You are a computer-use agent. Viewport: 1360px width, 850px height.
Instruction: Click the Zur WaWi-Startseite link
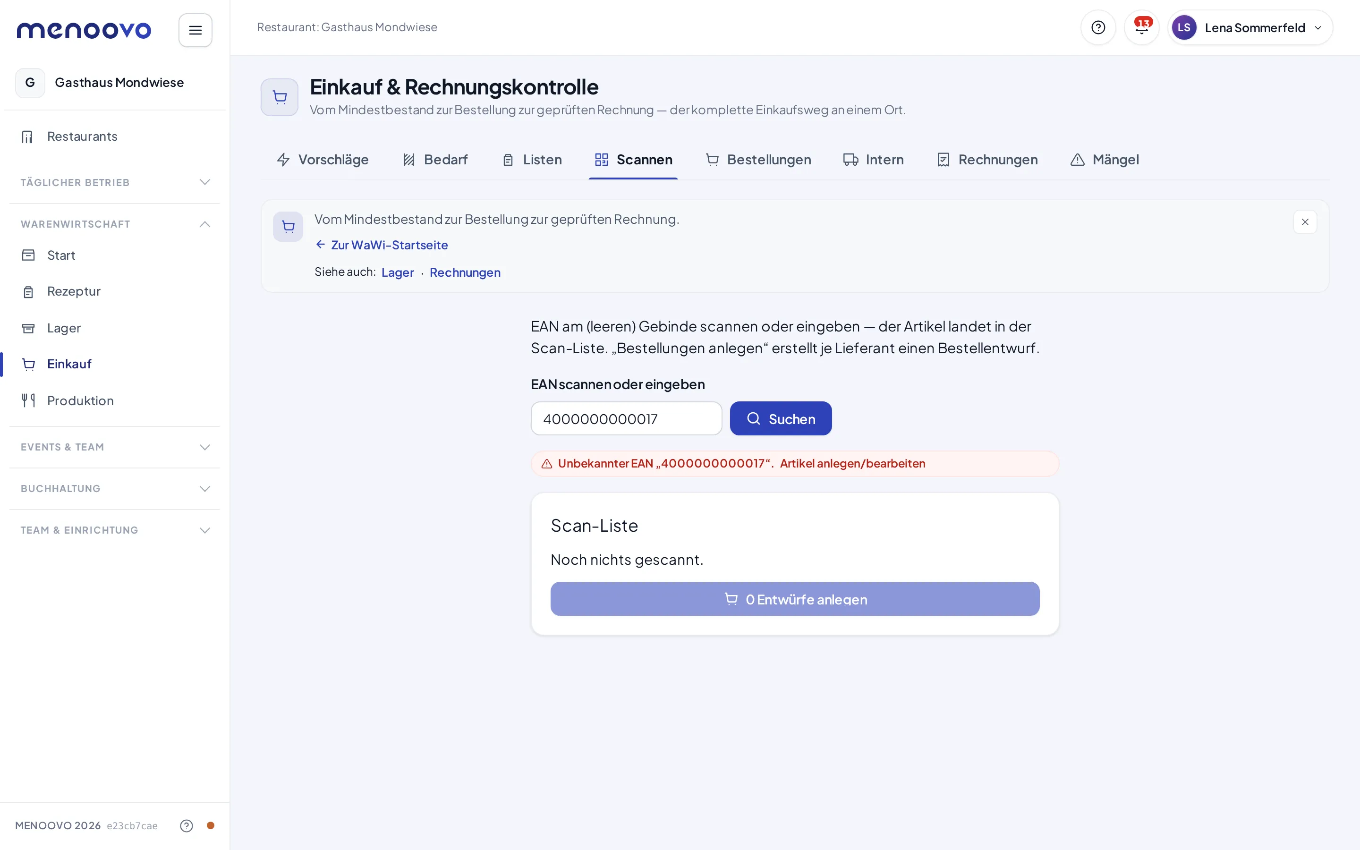tap(382, 245)
